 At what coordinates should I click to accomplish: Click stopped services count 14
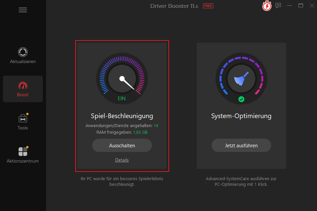[x=156, y=126]
